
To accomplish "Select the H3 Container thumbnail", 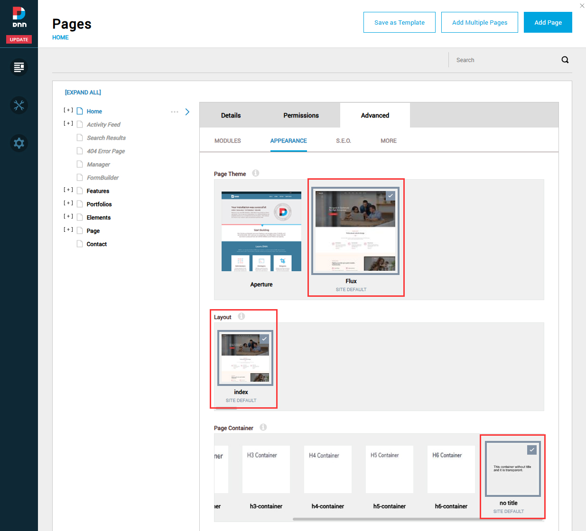I will 266,469.
